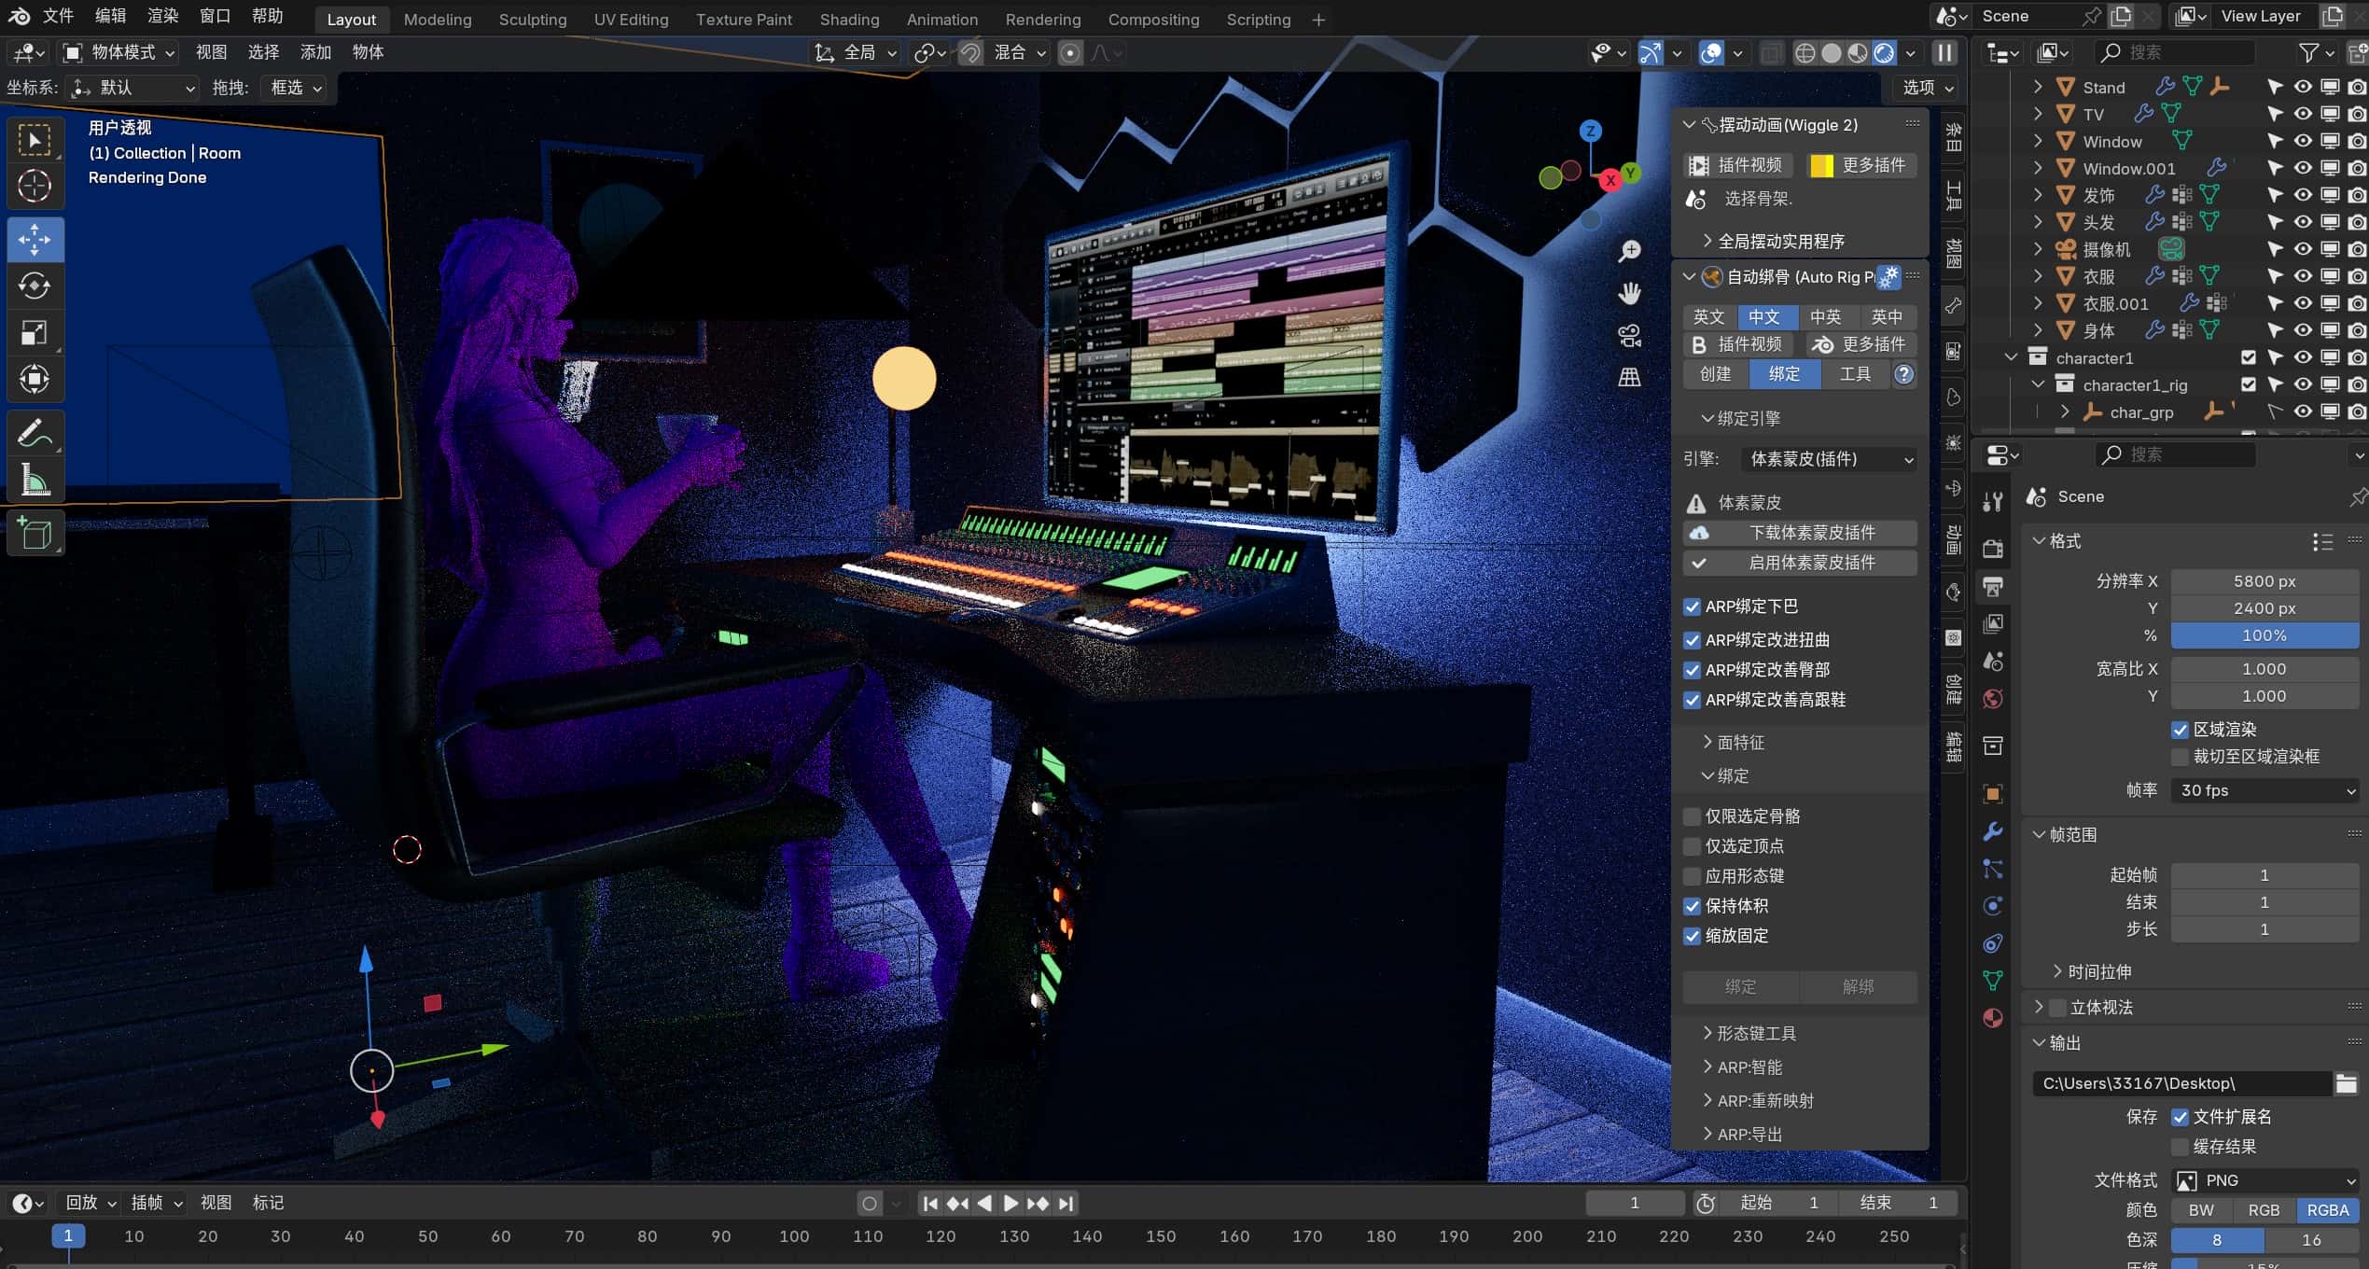Open the 渲染 menu

[162, 16]
